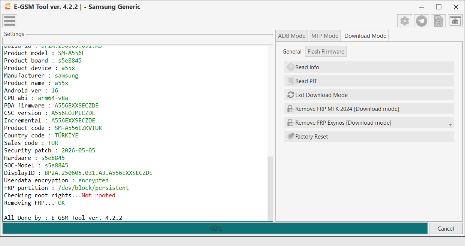
Task: Click the E-GSM Tool app logo
Action: pyautogui.click(x=7, y=7)
